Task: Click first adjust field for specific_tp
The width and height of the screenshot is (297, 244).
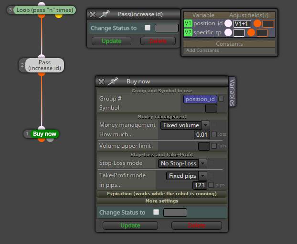Action: click(239, 33)
